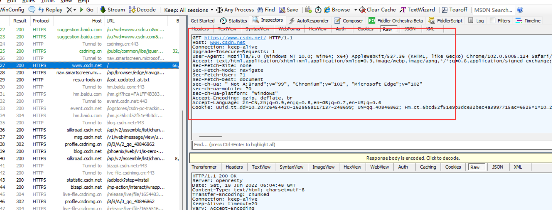
Task: Switch to the Inspectors tab
Action: (268, 20)
